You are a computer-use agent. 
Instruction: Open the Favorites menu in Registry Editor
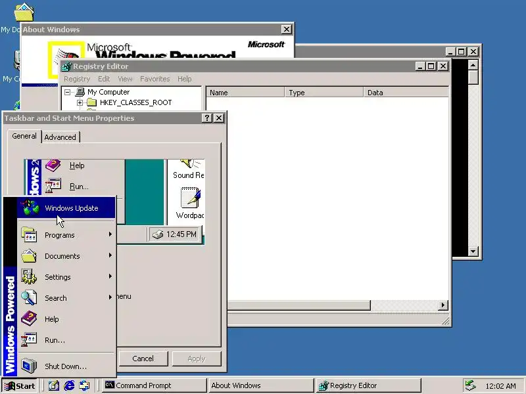(155, 79)
